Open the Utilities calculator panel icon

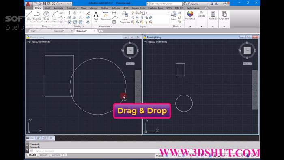coord(213,15)
